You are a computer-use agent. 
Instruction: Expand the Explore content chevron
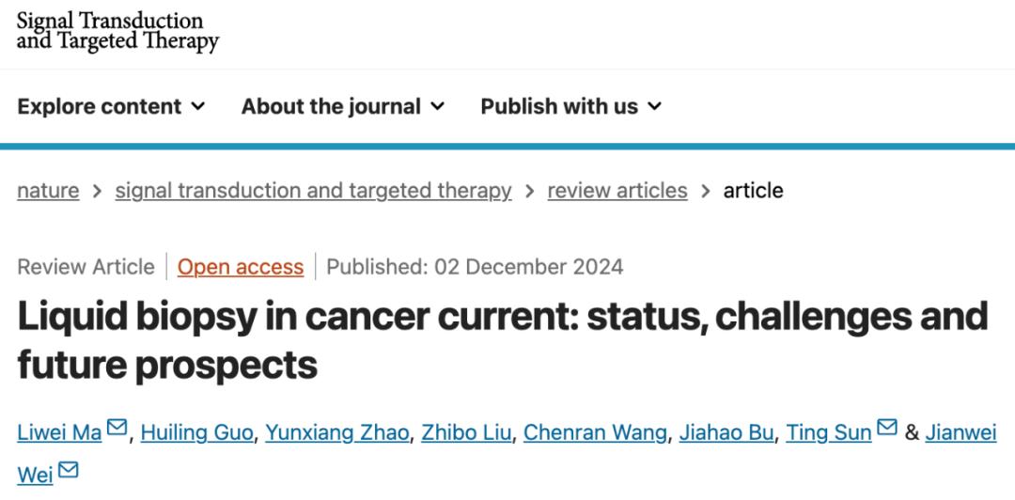pyautogui.click(x=198, y=107)
